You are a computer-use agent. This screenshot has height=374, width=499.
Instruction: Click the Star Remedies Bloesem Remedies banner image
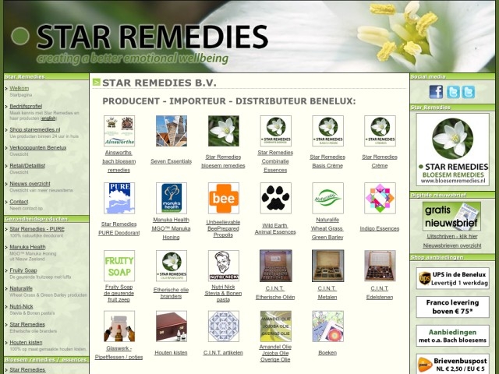452,150
